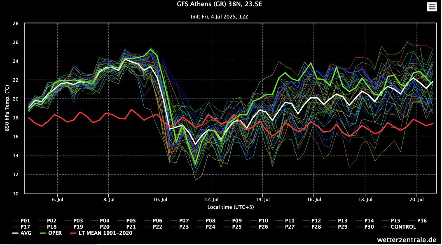Click the P25 legend label
442x245 pixels.
(x=236, y=227)
